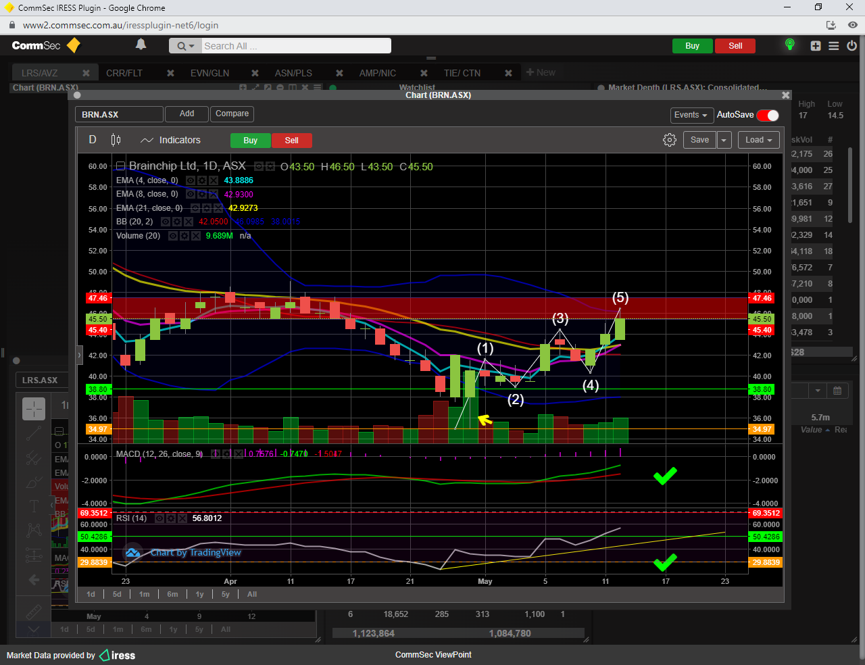Click the add widget plus icon in the header
Screen dimensions: 865x665
(x=816, y=46)
